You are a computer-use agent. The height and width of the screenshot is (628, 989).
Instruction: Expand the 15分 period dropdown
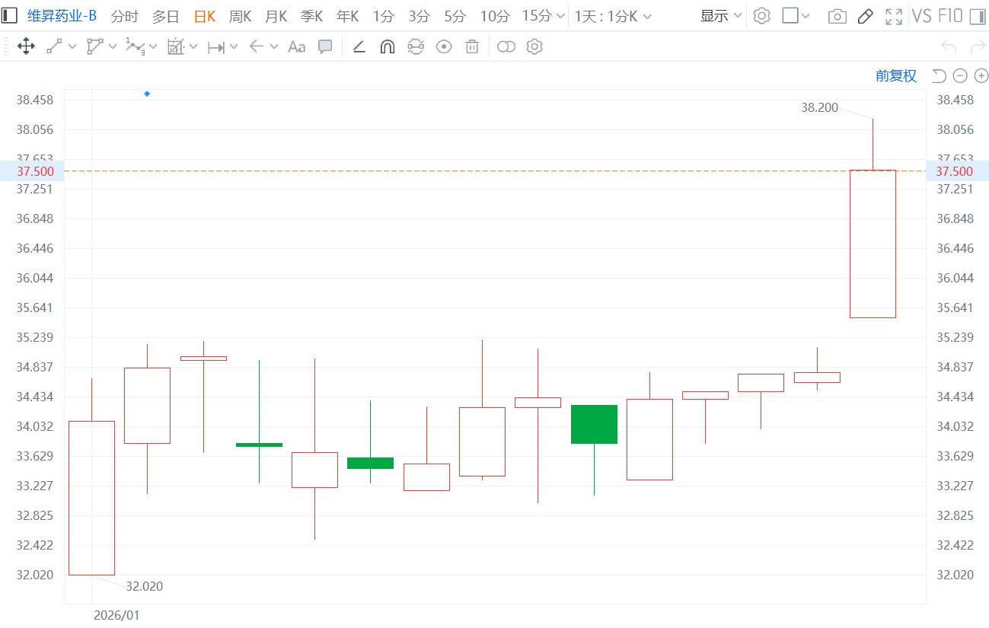(x=543, y=16)
